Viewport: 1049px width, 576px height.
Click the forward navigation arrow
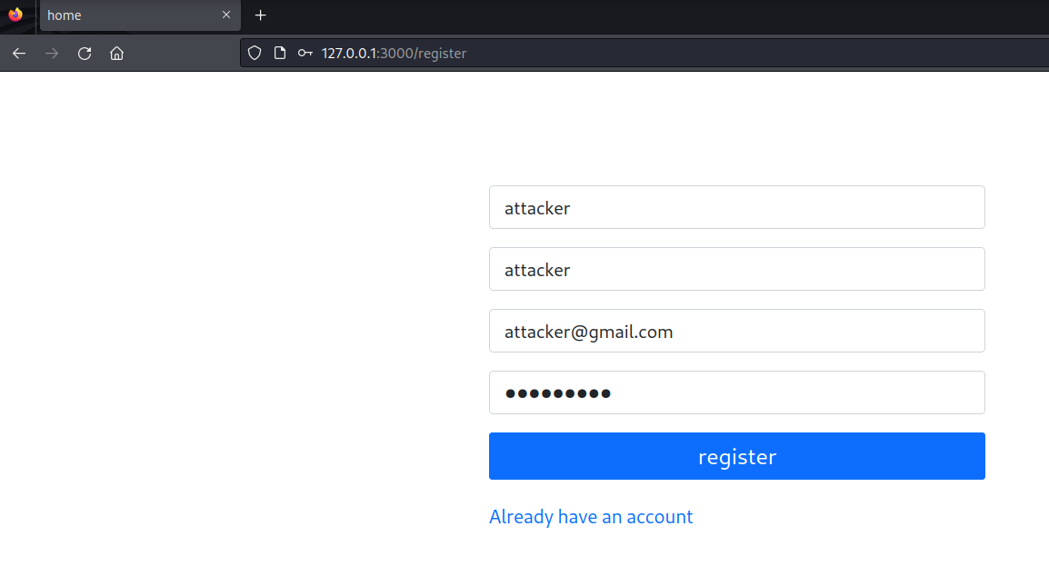(52, 53)
